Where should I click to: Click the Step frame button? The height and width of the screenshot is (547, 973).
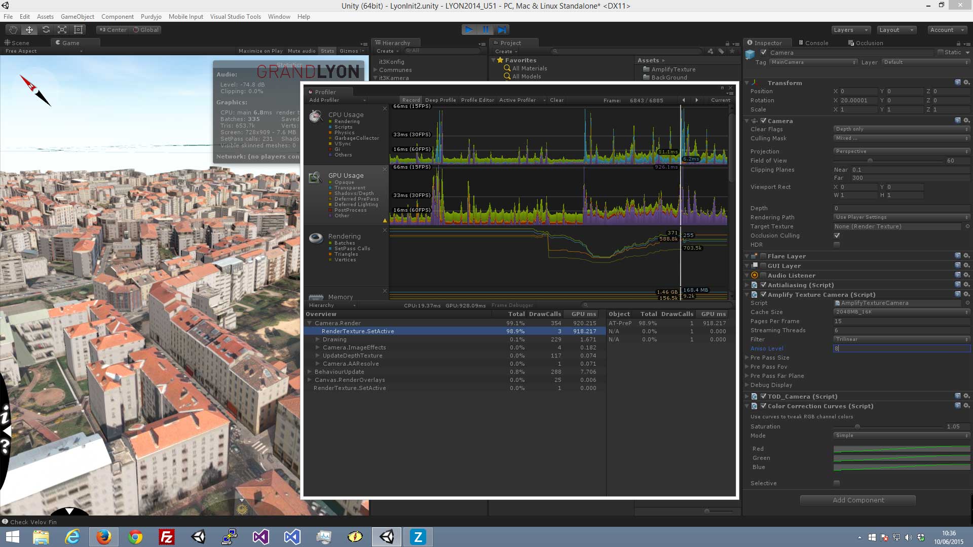point(502,30)
